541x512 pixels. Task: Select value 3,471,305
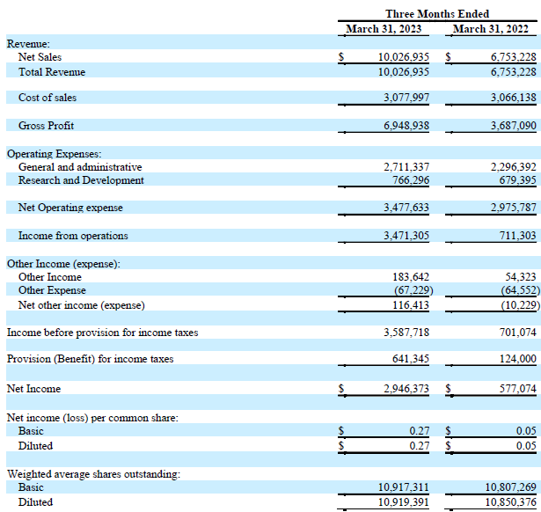[406, 236]
